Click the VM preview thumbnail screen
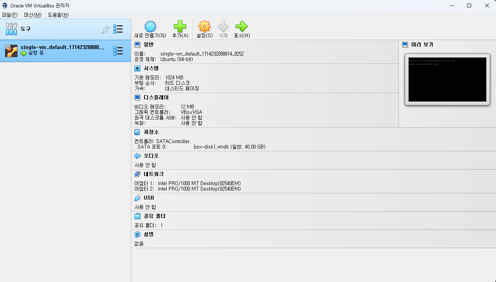The height and width of the screenshot is (282, 496). [447, 80]
